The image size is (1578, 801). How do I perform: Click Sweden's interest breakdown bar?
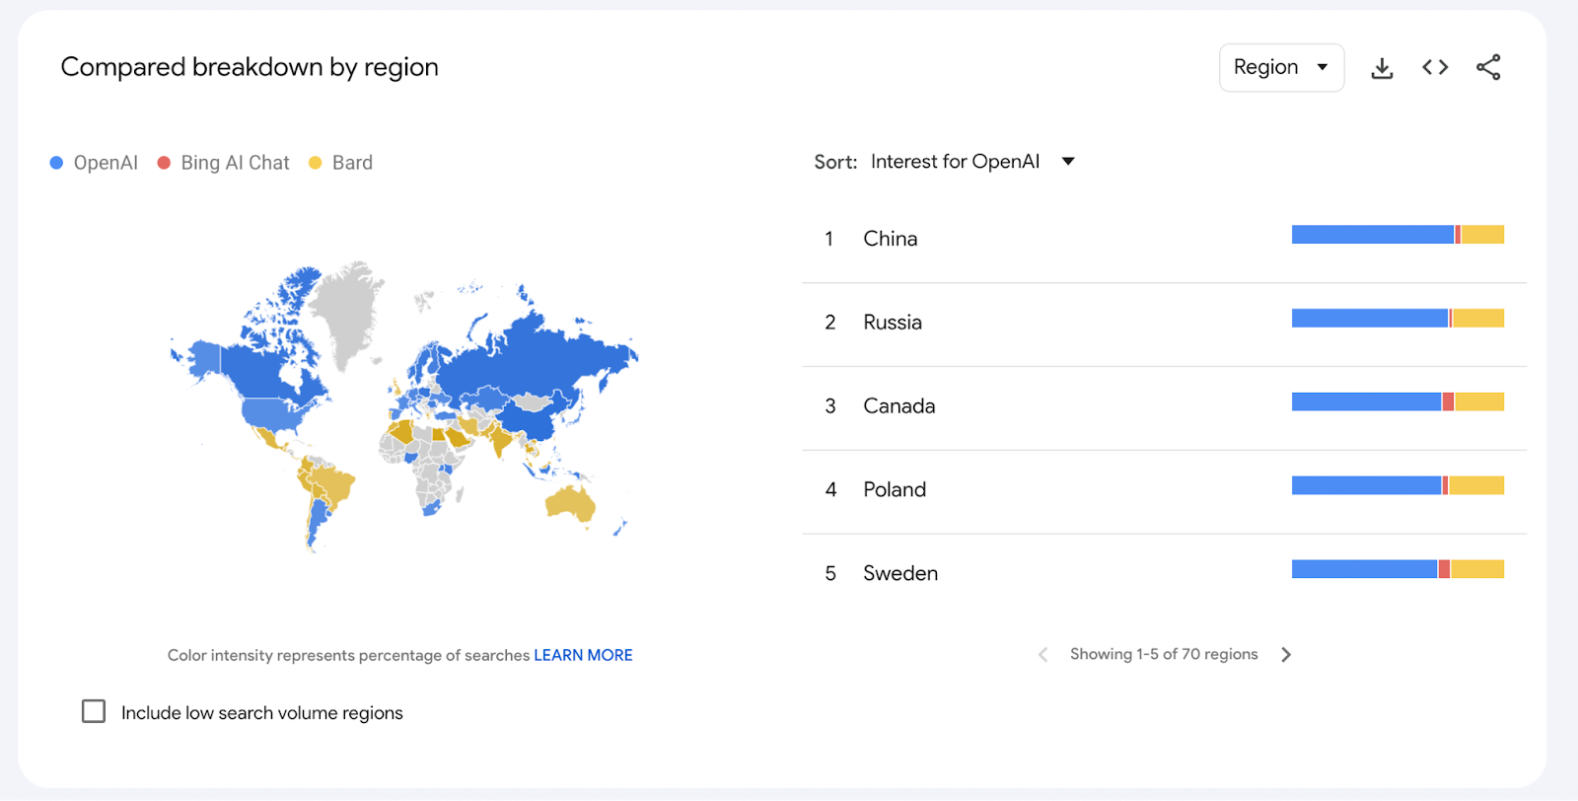1398,569
